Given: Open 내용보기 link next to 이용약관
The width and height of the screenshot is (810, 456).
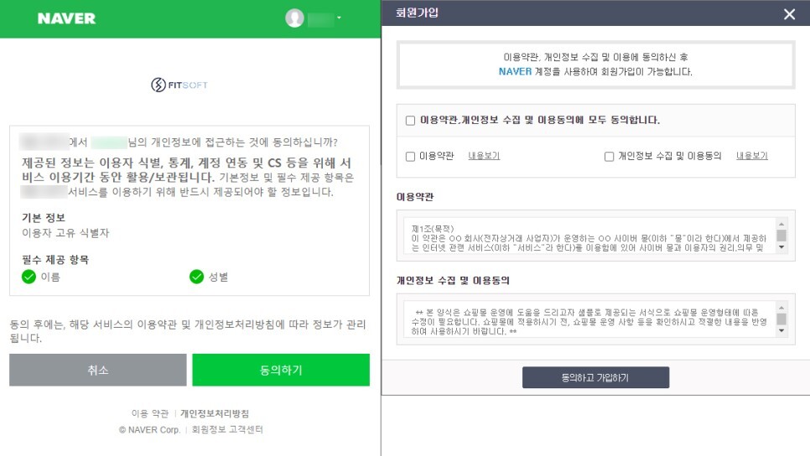Looking at the screenshot, I should coord(484,156).
